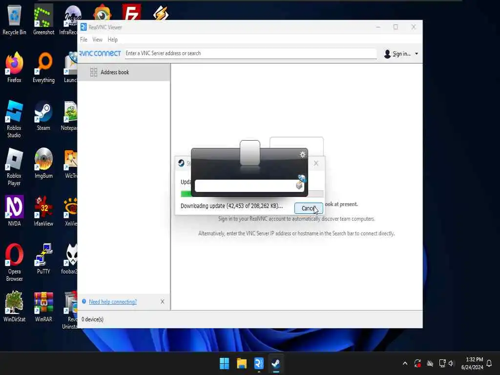Click the VNC Connect logo
This screenshot has height=375, width=500.
(x=100, y=54)
